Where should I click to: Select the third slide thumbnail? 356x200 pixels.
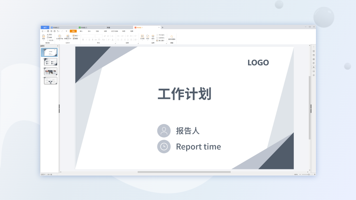[x=50, y=71]
